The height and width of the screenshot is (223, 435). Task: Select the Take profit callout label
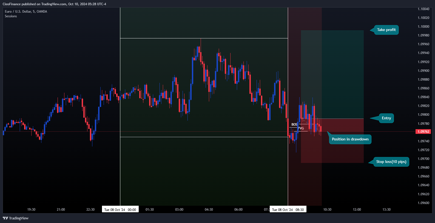pyautogui.click(x=386, y=30)
